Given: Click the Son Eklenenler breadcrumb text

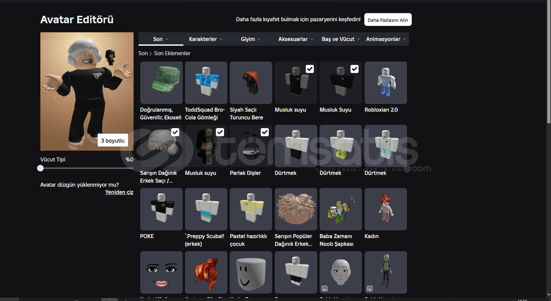Looking at the screenshot, I should coord(172,53).
